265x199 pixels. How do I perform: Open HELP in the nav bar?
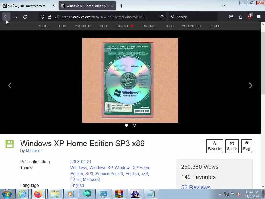104,26
